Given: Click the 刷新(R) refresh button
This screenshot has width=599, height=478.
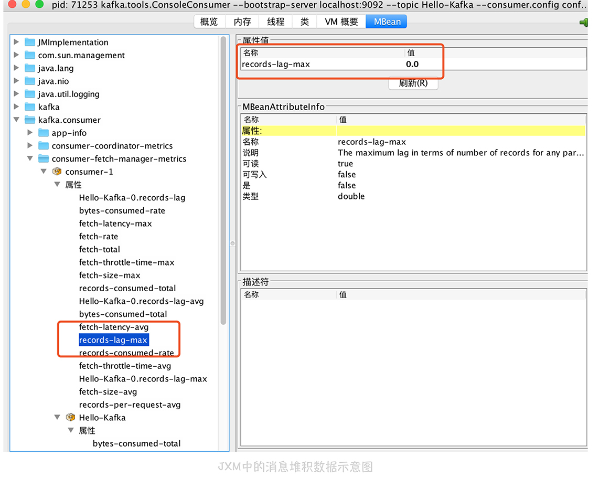Looking at the screenshot, I should coord(413,83).
